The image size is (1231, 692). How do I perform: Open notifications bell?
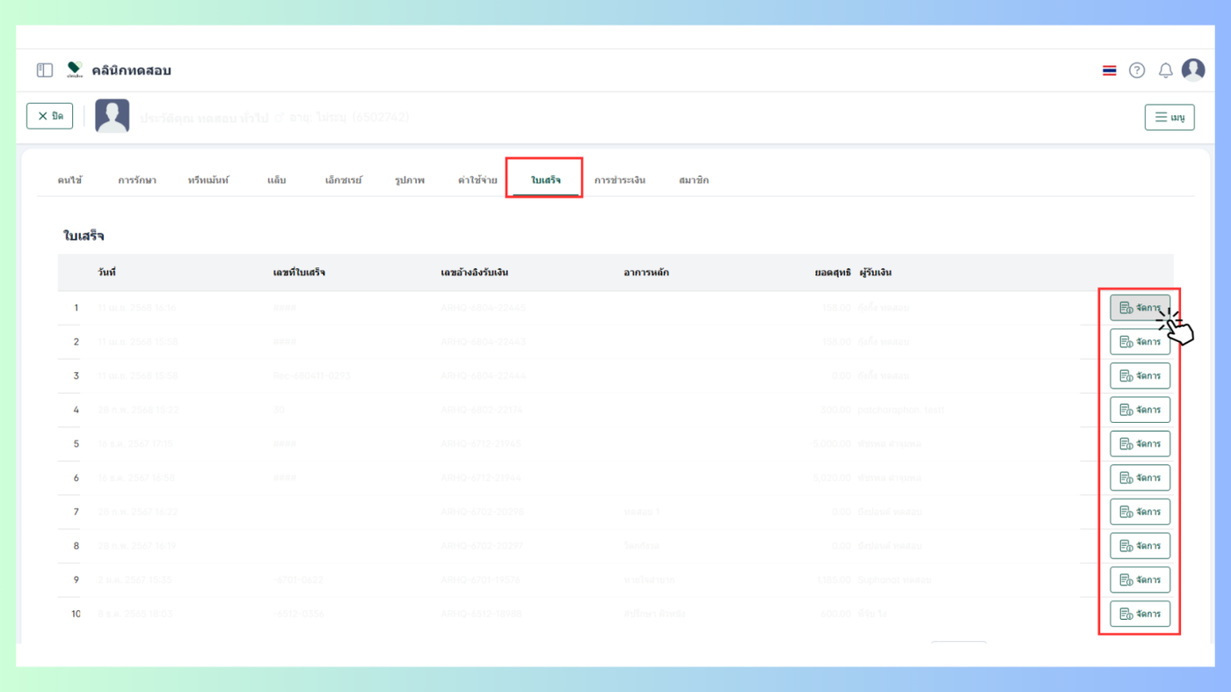pos(1165,70)
